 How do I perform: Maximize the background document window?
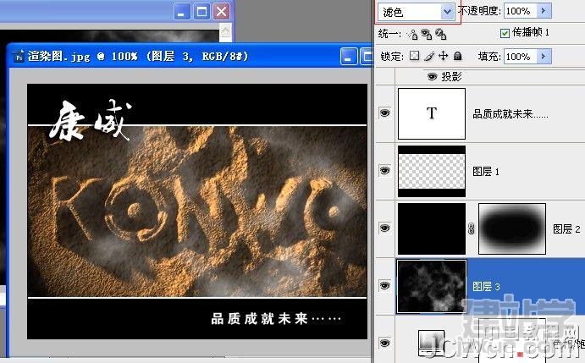pos(201,12)
